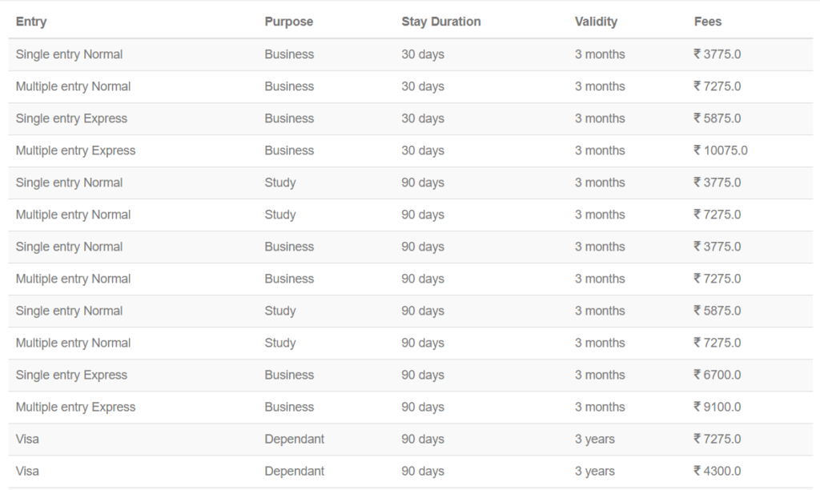820x490 pixels.
Task: Click the Stay Duration column header
Action: [440, 22]
